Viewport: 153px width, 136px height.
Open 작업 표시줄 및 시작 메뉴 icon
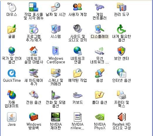(34, 7)
